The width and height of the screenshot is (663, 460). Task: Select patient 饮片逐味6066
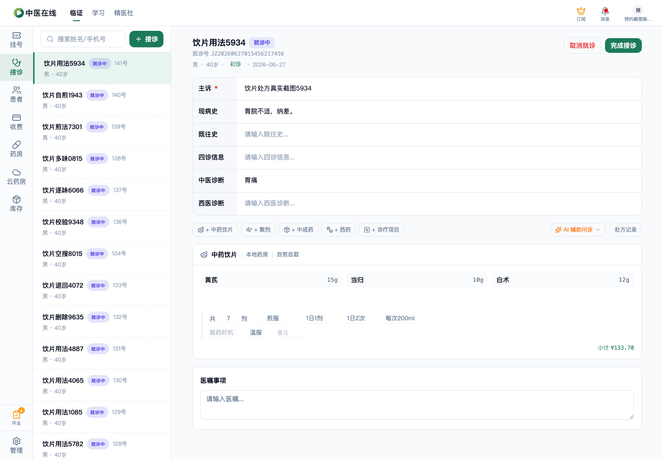102,195
